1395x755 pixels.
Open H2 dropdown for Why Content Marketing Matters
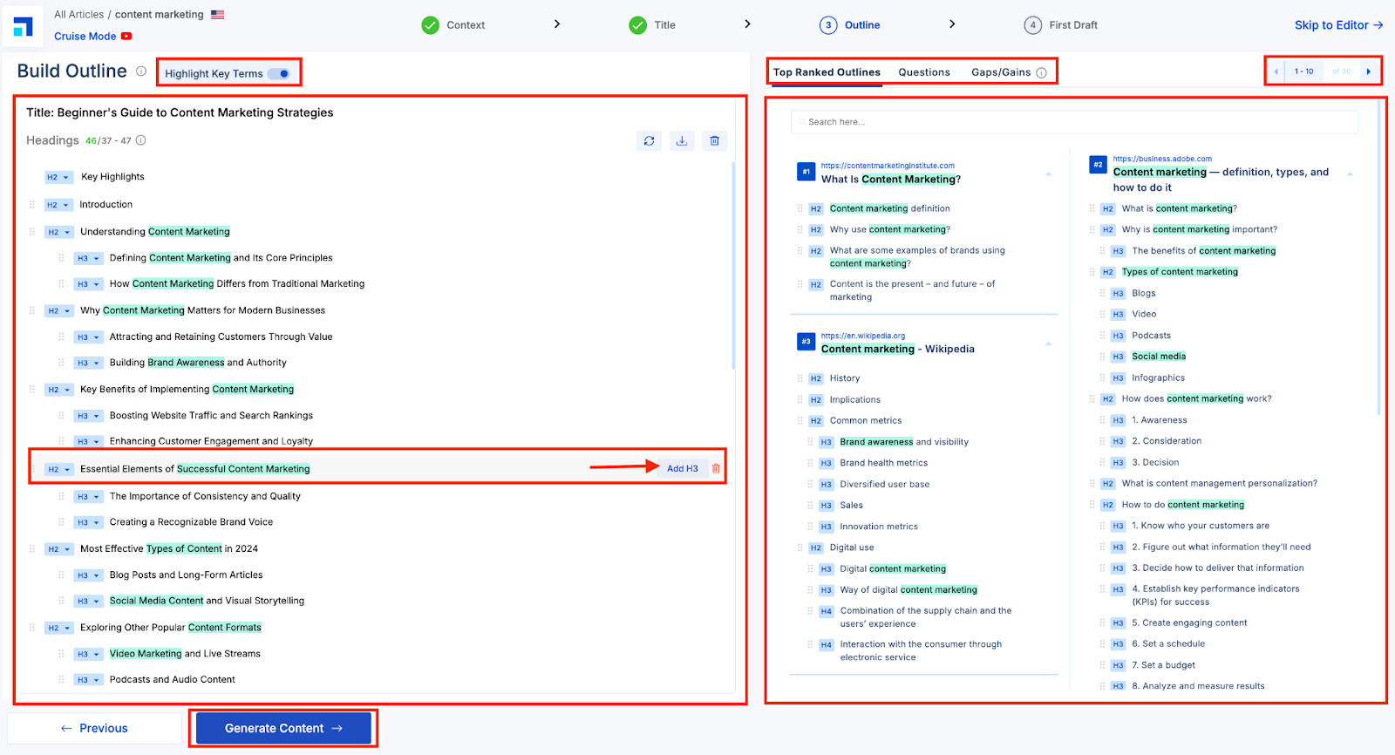tap(59, 310)
